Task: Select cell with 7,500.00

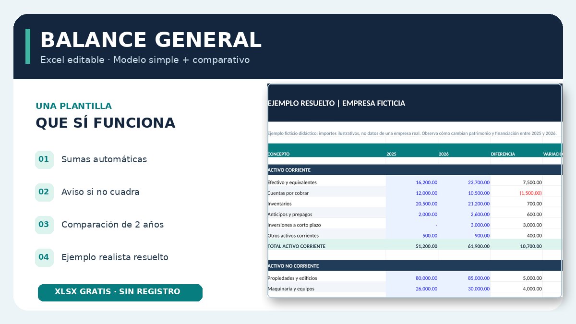Action: pos(516,182)
